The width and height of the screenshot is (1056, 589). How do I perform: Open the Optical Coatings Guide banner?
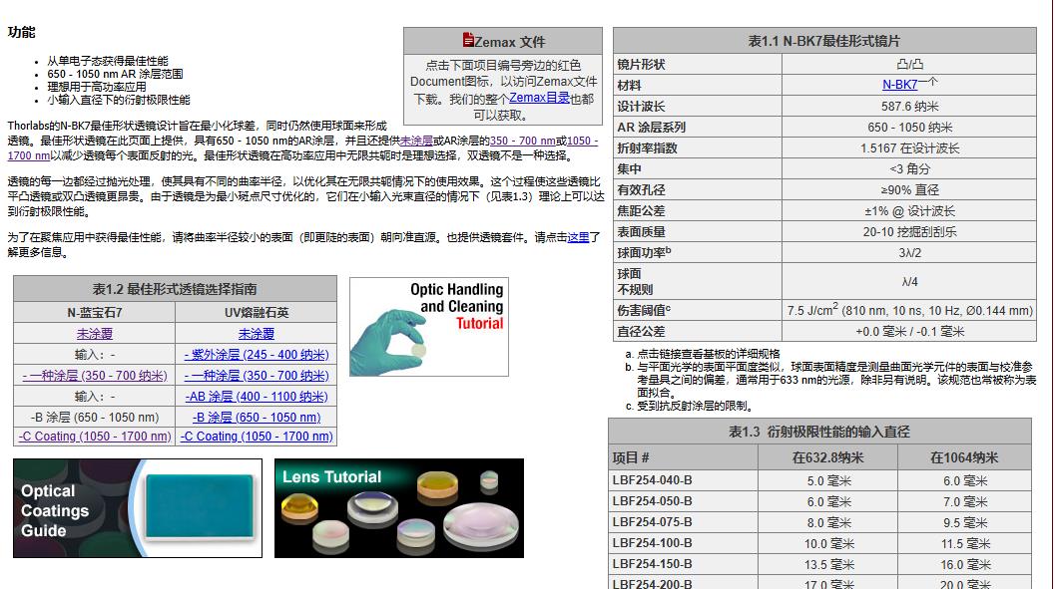point(138,508)
